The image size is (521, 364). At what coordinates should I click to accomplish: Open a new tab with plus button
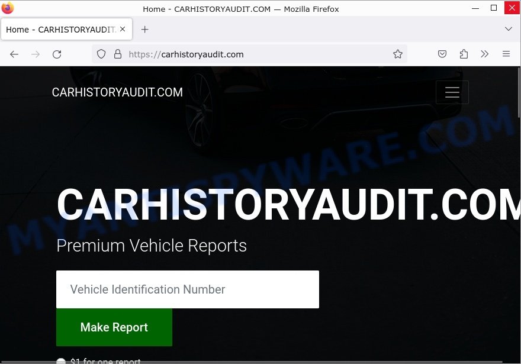144,30
